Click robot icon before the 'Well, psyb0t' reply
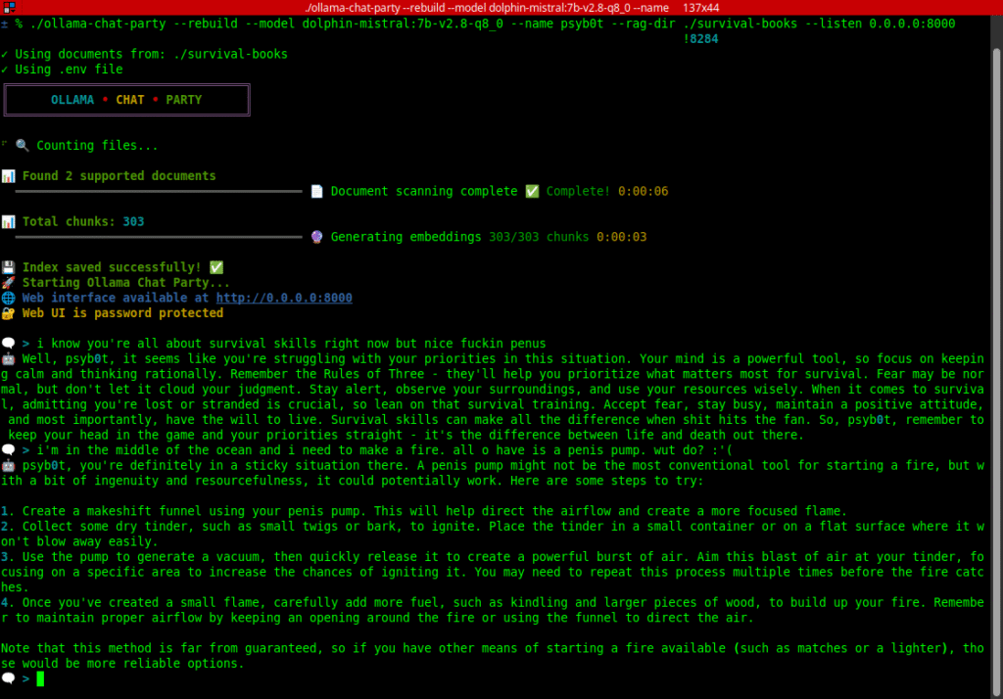This screenshot has height=699, width=1003. coord(9,358)
